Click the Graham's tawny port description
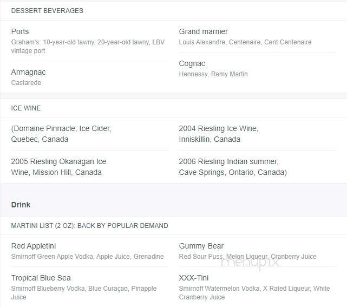 (x=88, y=46)
